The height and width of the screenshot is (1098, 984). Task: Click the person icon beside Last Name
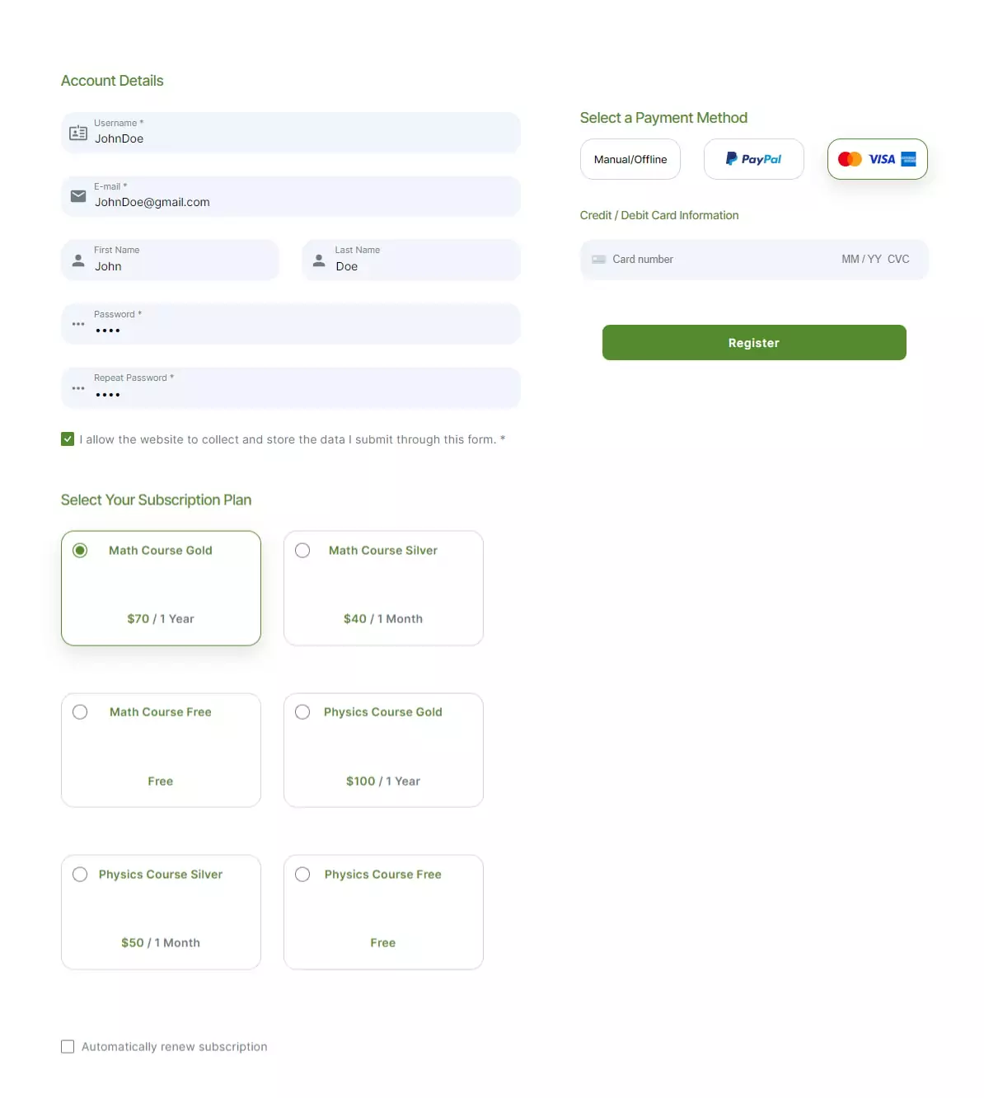click(319, 260)
